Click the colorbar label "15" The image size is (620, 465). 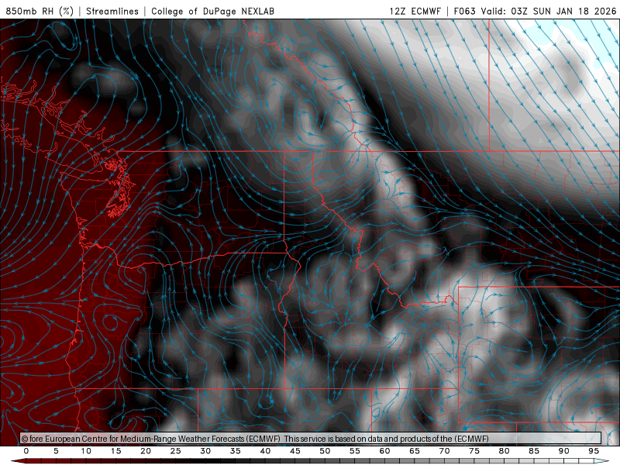[x=115, y=451]
